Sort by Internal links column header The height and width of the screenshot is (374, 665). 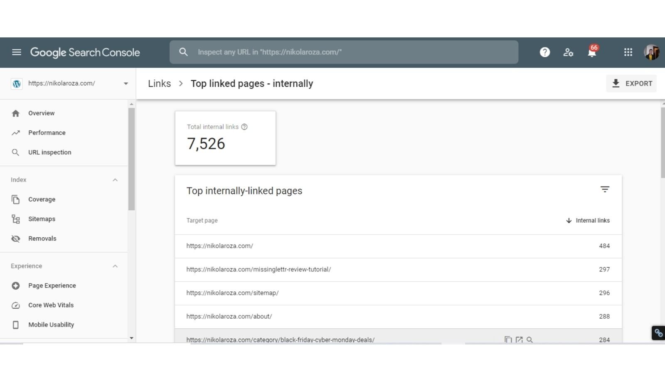pos(593,221)
